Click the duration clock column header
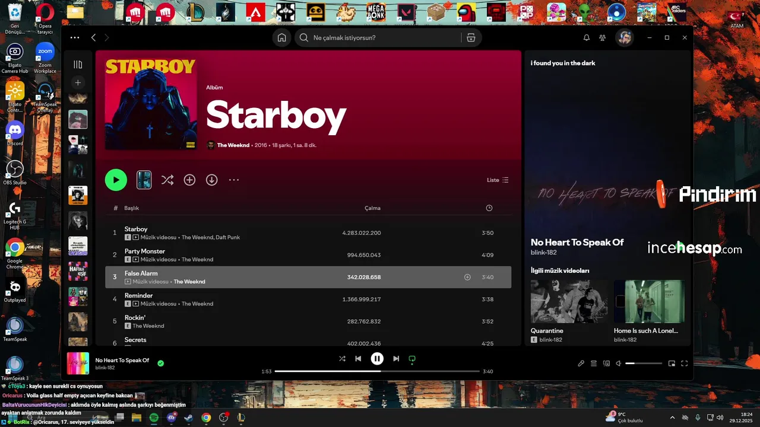The image size is (760, 427). 489,208
